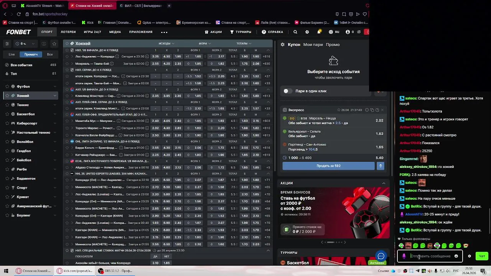The height and width of the screenshot is (276, 491).
Task: Star the Лос-Анджелес — Колорадо match
Action: point(67,56)
